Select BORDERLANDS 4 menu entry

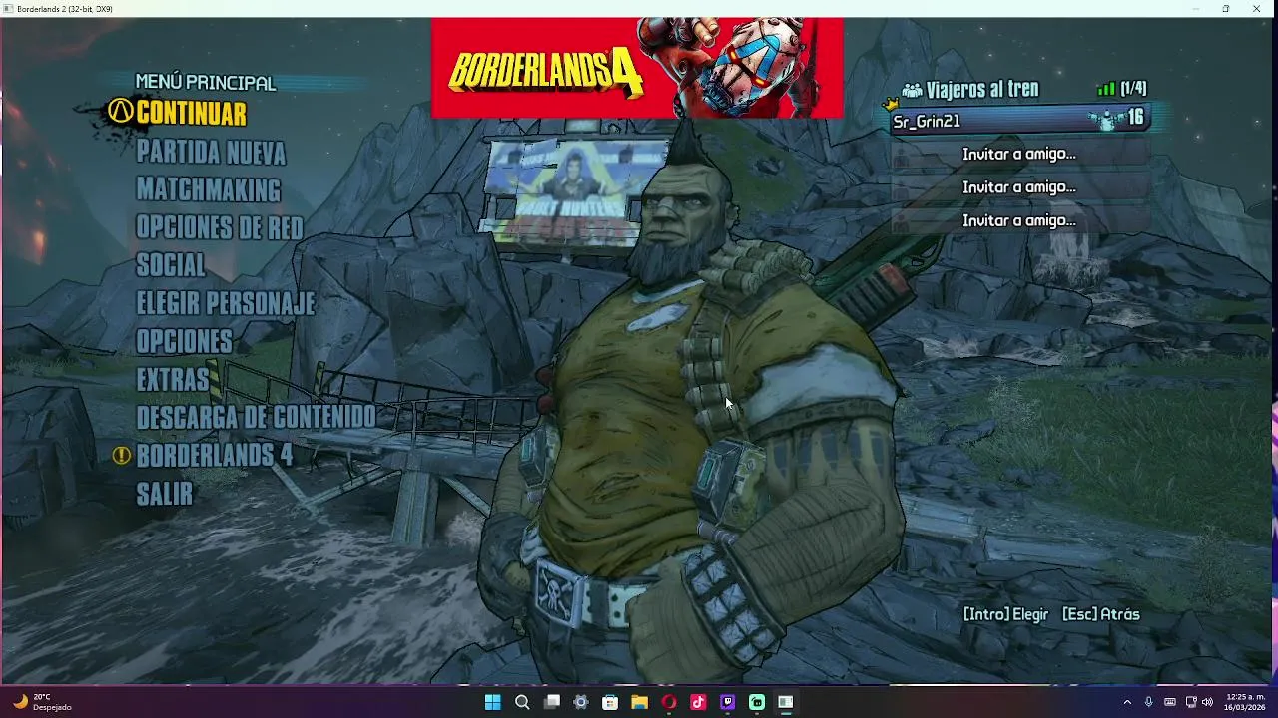pos(214,456)
